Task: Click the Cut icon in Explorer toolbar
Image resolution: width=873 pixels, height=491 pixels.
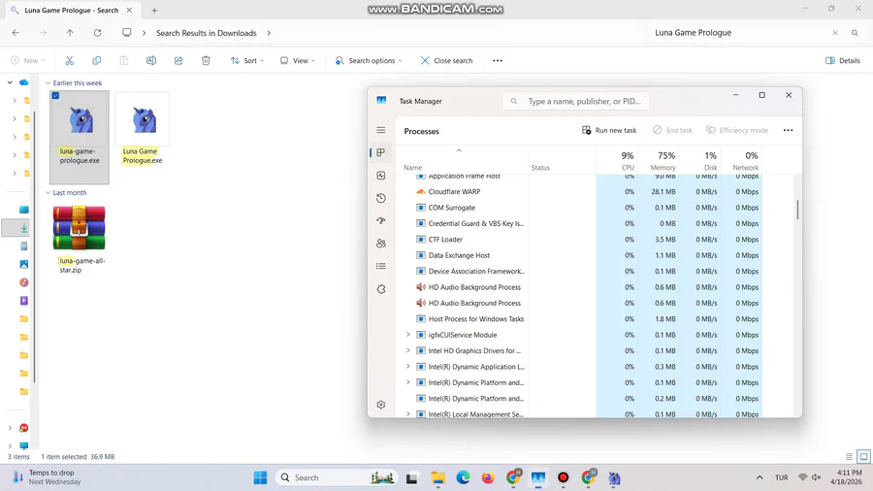Action: coord(69,60)
